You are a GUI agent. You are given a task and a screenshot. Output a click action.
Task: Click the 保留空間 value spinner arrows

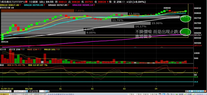pos(44,91)
